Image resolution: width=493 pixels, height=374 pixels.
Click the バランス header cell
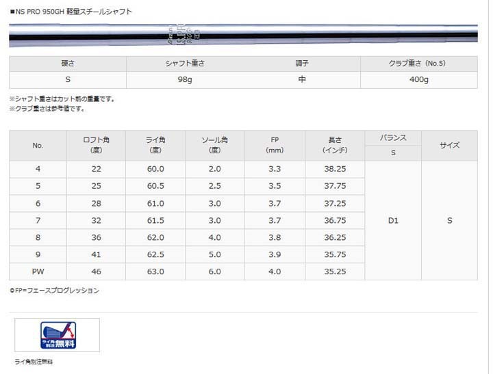[x=393, y=138]
